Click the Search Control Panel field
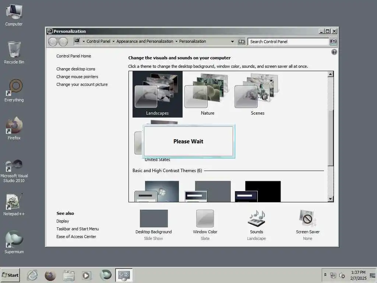This screenshot has height=283, width=377. pyautogui.click(x=288, y=42)
